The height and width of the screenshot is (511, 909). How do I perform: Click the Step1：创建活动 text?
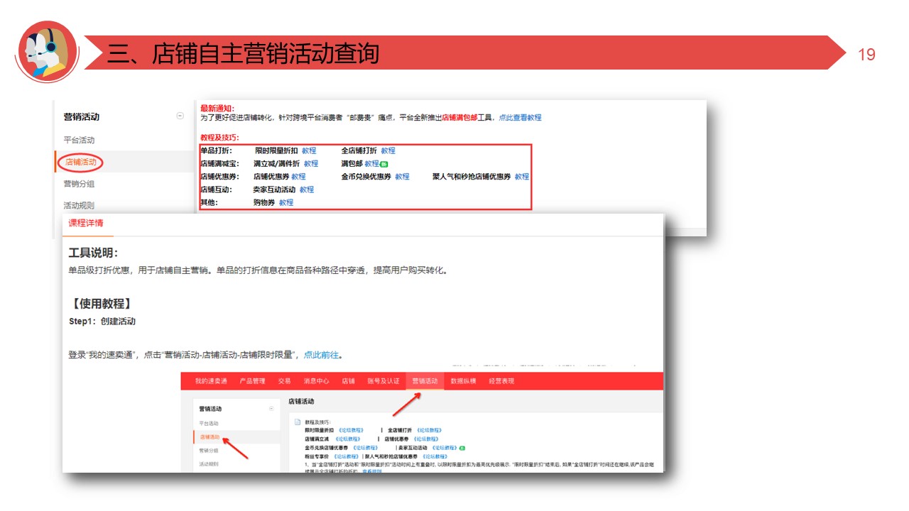pyautogui.click(x=102, y=322)
